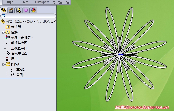Image resolution: width=174 pixels, height=111 pixels.
Task: Select the 草图1 sketch label
Action: (20, 75)
